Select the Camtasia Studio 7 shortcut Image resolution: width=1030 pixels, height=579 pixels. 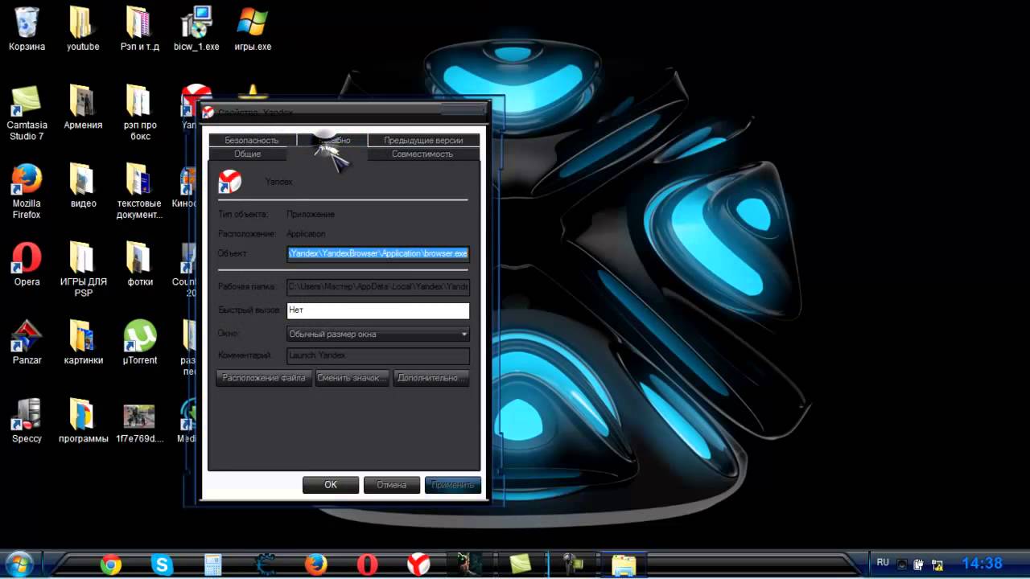pyautogui.click(x=27, y=113)
